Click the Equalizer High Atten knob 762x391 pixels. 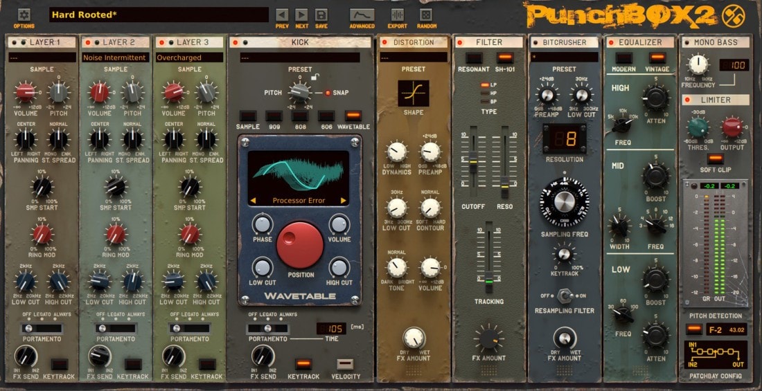pyautogui.click(x=656, y=98)
